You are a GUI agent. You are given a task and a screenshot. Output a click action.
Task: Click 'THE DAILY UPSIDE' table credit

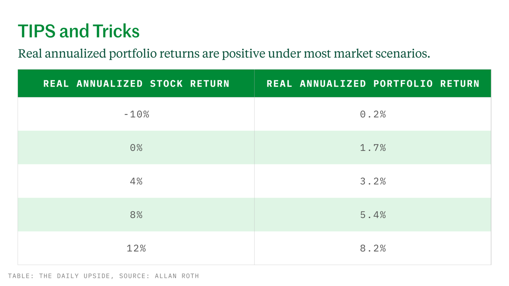[x=74, y=276]
